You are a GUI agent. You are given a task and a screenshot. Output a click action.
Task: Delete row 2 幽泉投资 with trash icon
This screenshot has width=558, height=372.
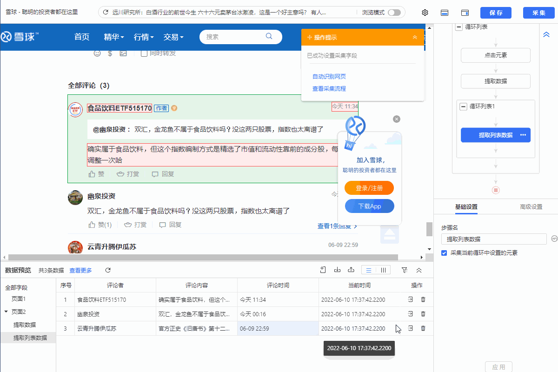(423, 314)
